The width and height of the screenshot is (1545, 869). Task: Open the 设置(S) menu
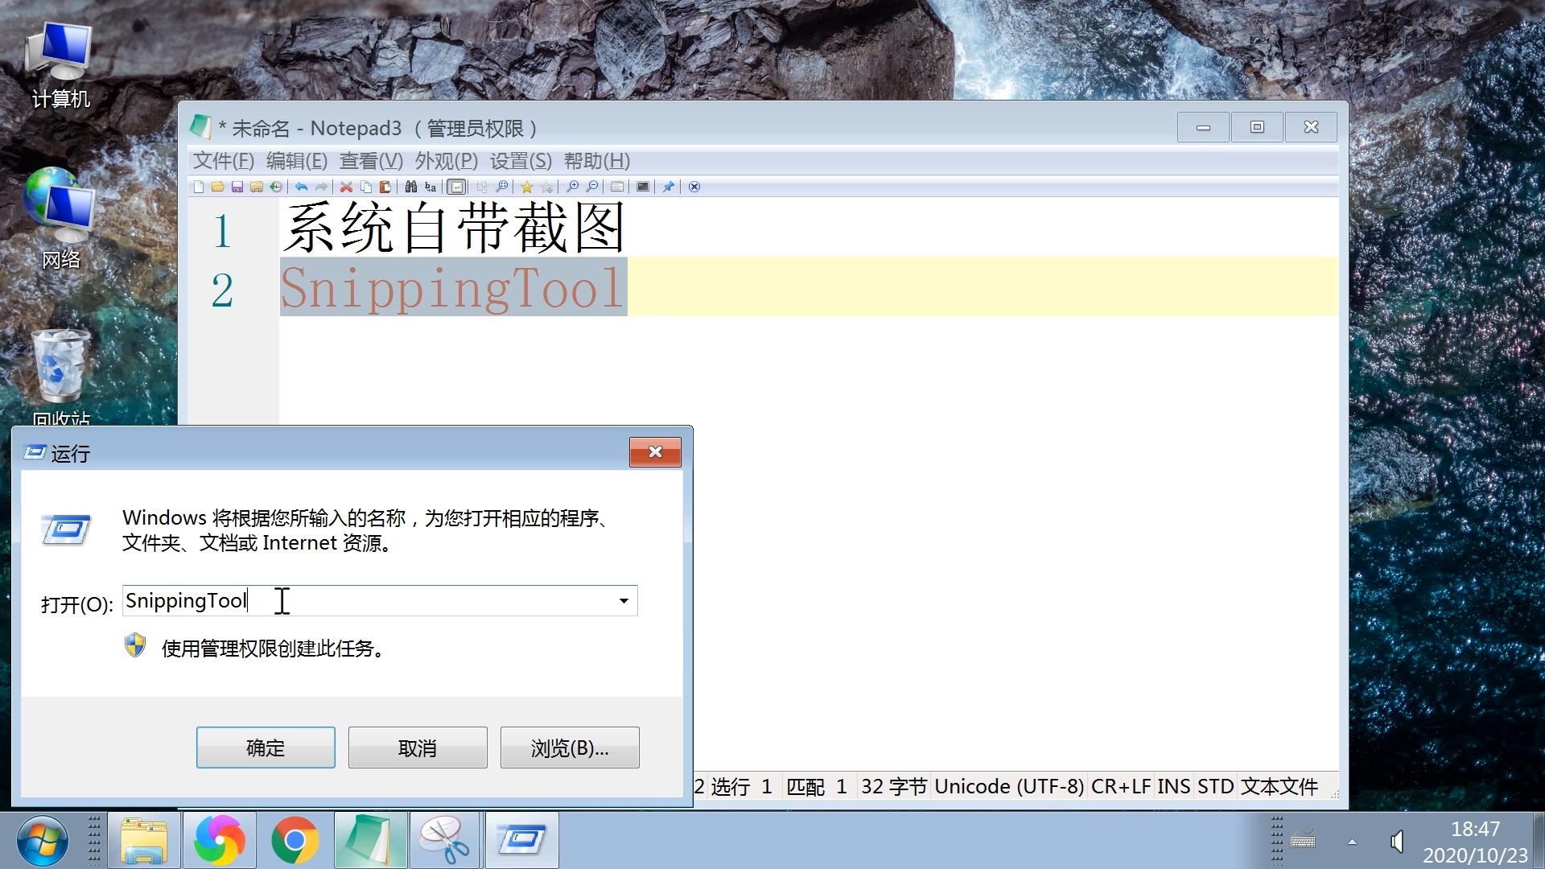coord(521,161)
